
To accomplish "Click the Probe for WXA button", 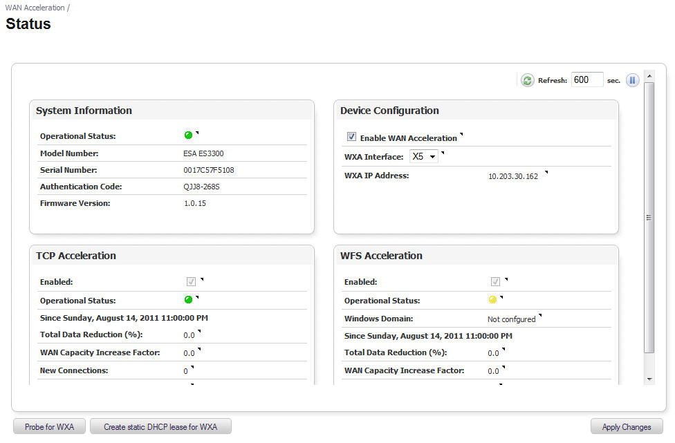I will coord(49,427).
